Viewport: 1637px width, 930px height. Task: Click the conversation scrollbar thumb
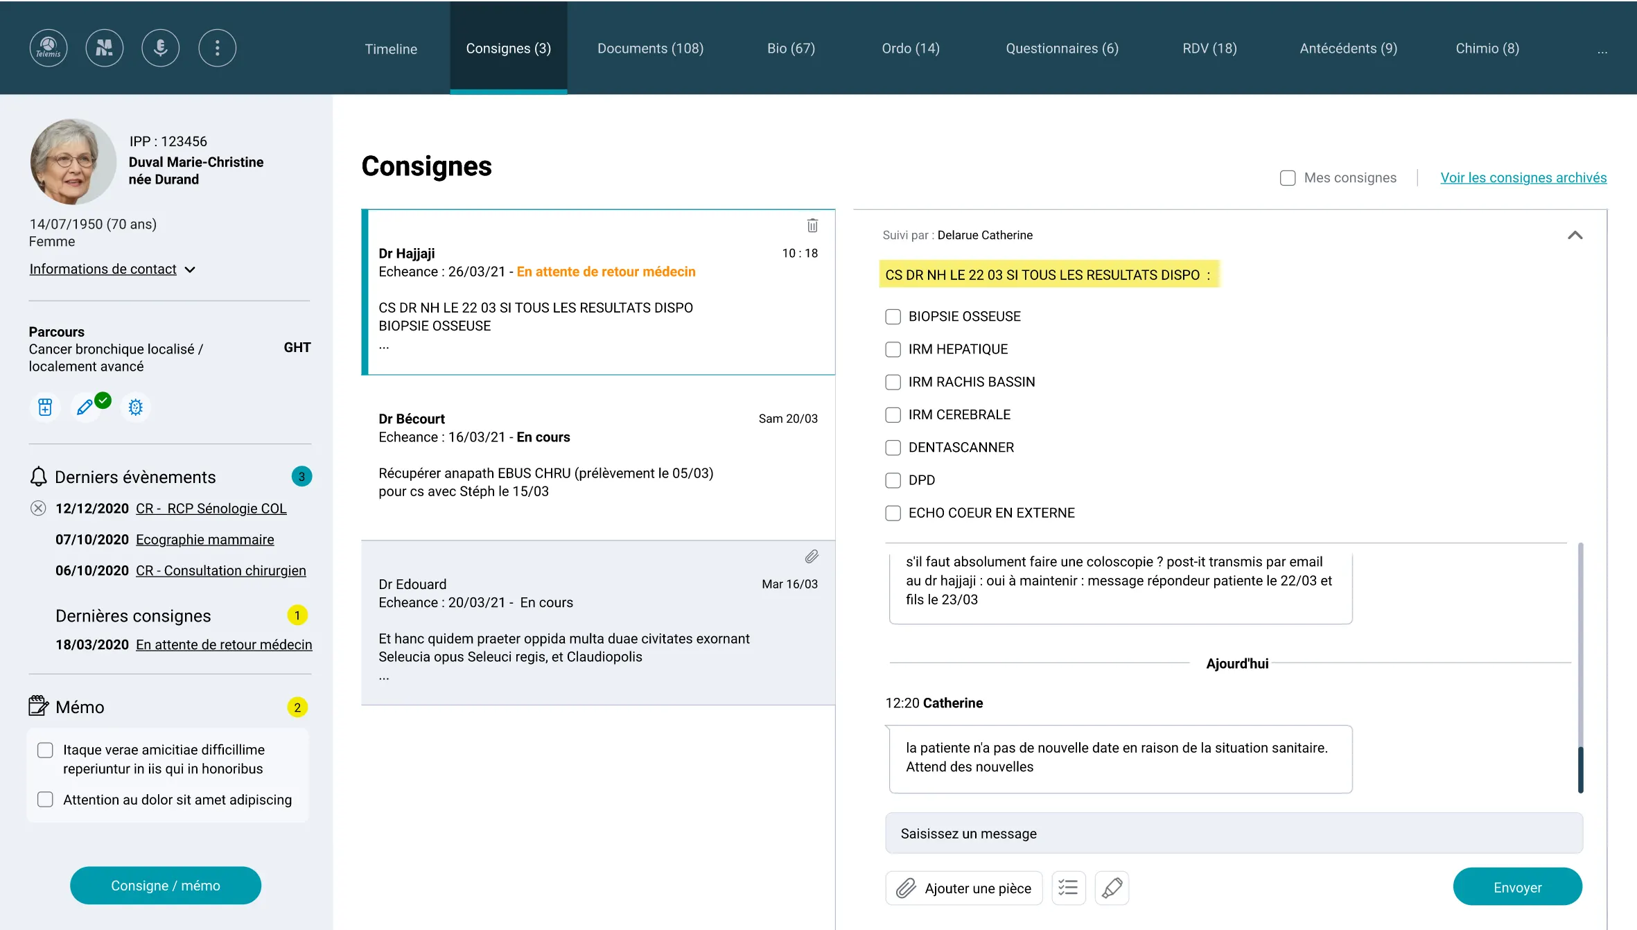click(x=1581, y=769)
